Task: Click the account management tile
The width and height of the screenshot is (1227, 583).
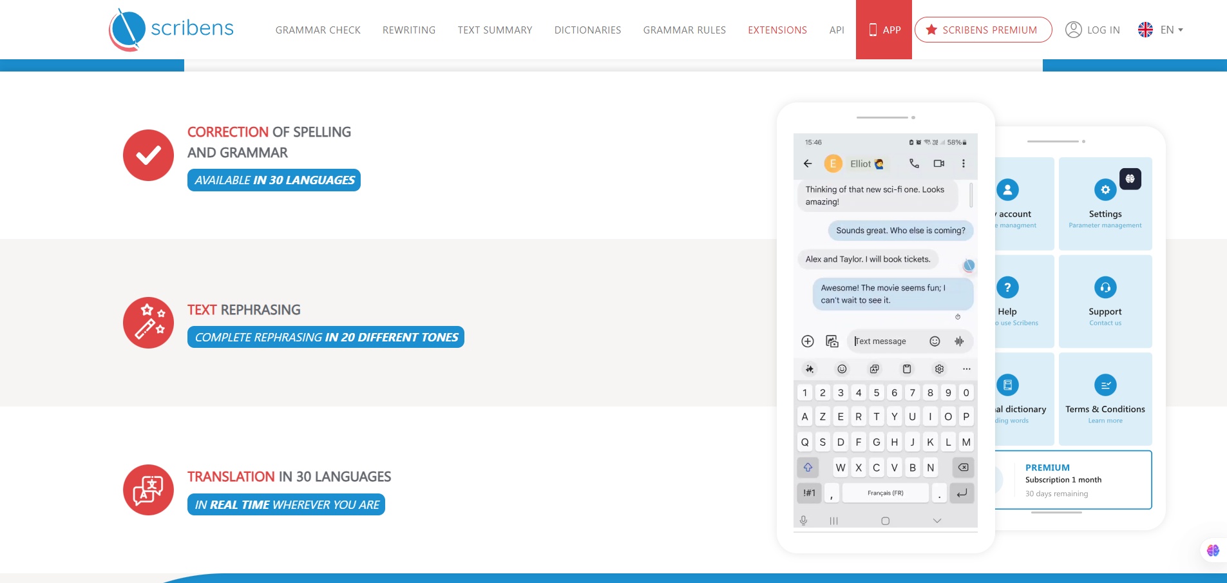Action: (1025, 204)
